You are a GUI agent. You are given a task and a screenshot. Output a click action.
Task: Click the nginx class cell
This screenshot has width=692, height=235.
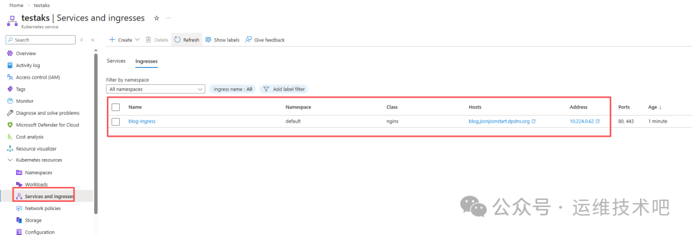392,121
